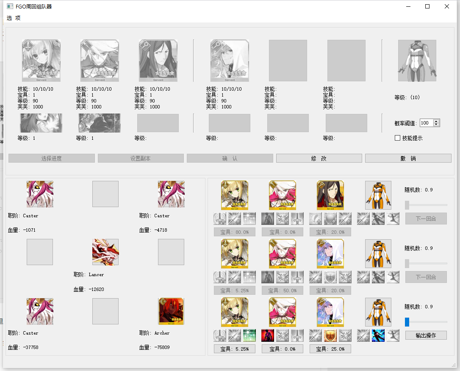Click the 宝具: 25.0% button
Screen dimensions: 460x371
pos(330,349)
